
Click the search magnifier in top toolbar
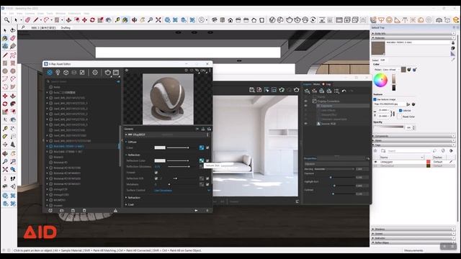tap(6, 20)
